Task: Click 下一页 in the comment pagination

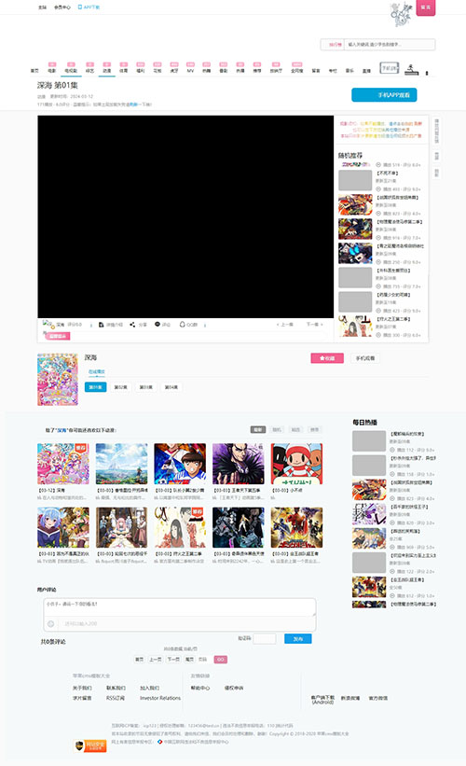Action: pos(173,660)
